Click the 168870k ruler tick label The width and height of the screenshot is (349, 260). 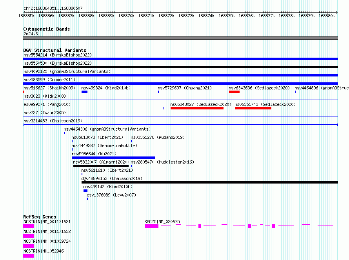(126, 16)
